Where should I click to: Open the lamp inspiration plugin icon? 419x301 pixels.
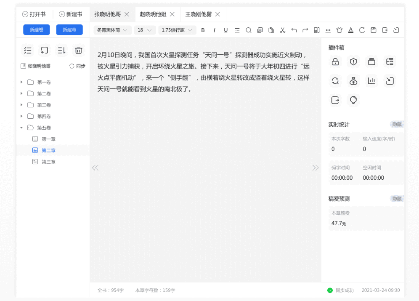[x=353, y=100]
